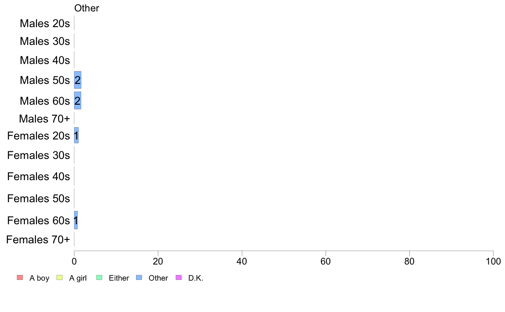
Task: Select the Females 70+ category label
Action: pyautogui.click(x=38, y=240)
